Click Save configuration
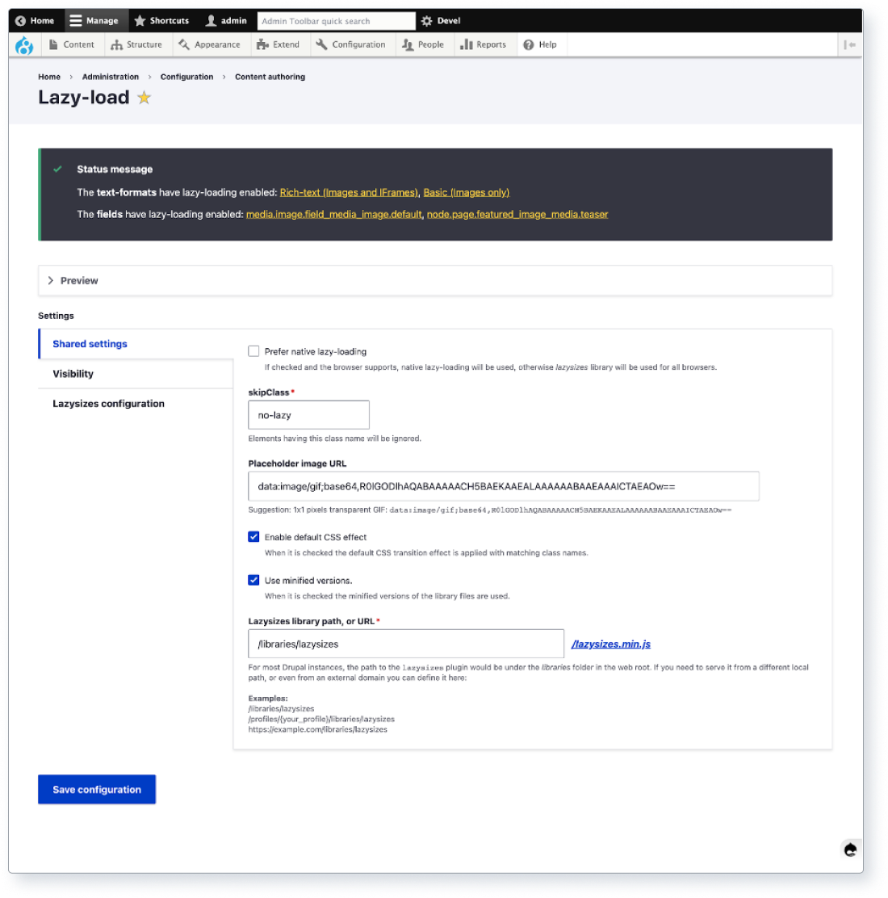Image resolution: width=888 pixels, height=898 pixels. (x=96, y=789)
